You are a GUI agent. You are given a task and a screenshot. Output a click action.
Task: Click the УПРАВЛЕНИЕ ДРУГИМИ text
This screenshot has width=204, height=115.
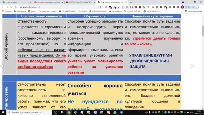pos(150,55)
